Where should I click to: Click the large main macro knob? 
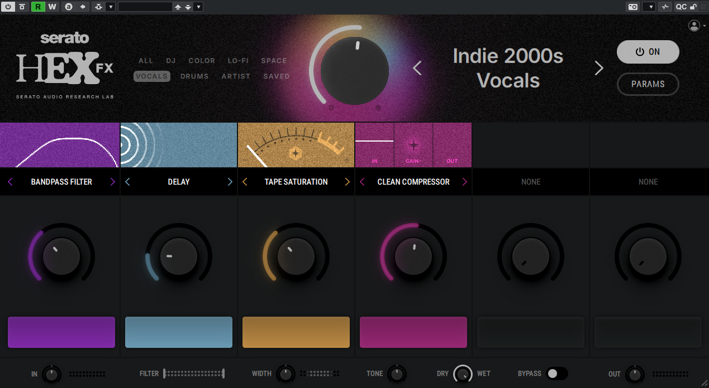[x=355, y=71]
